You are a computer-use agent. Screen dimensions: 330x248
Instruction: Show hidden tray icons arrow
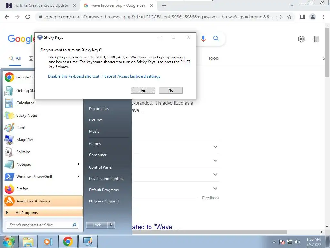(x=274, y=242)
